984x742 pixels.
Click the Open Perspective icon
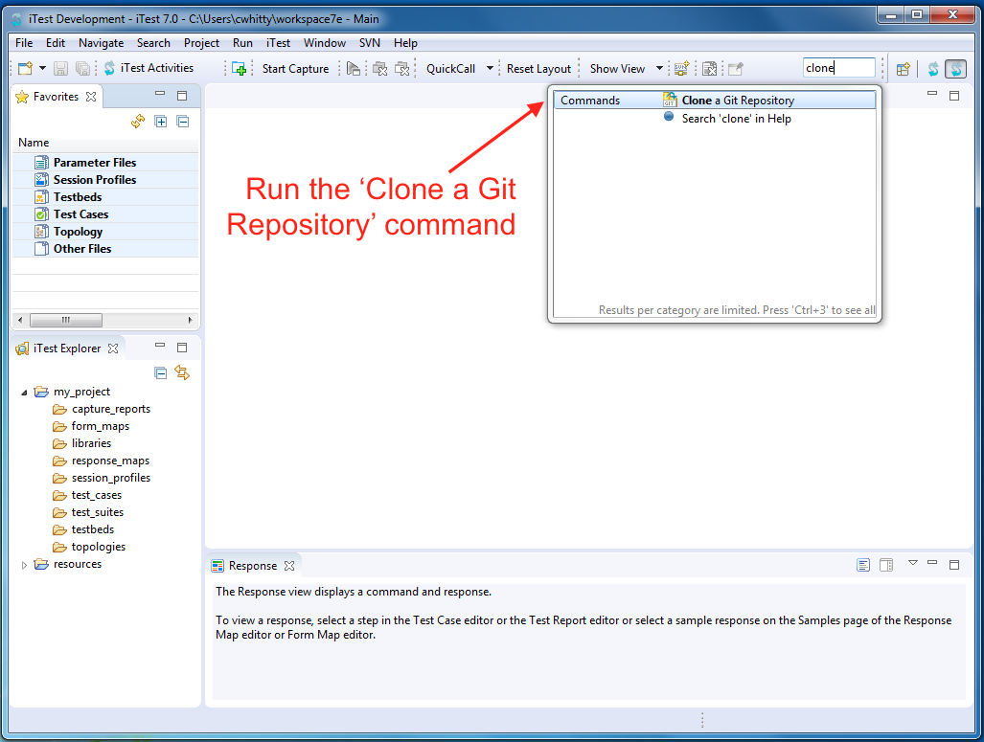(x=904, y=69)
